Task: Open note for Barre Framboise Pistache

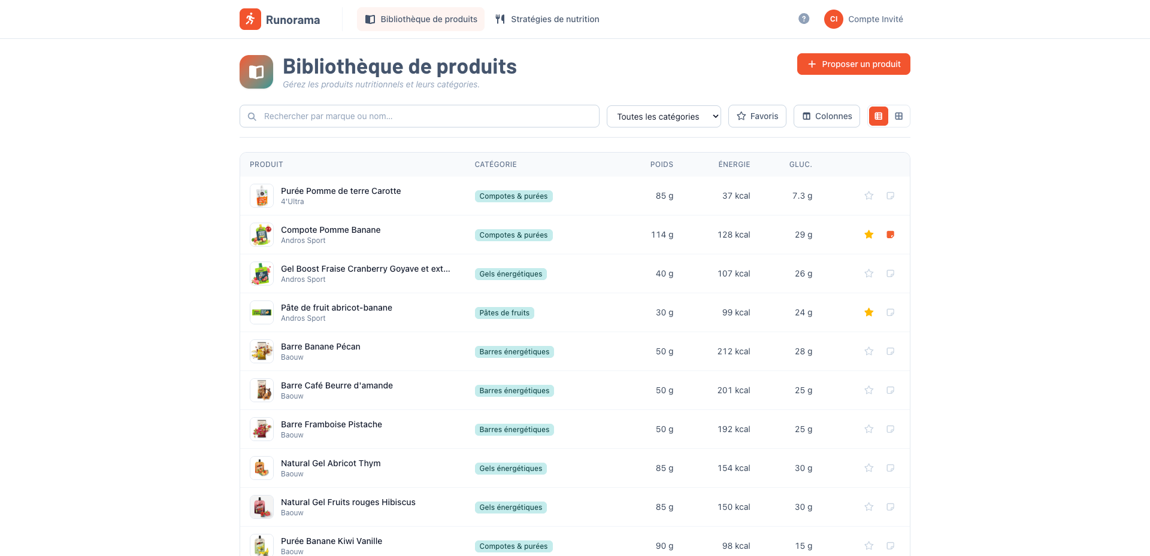Action: (891, 429)
